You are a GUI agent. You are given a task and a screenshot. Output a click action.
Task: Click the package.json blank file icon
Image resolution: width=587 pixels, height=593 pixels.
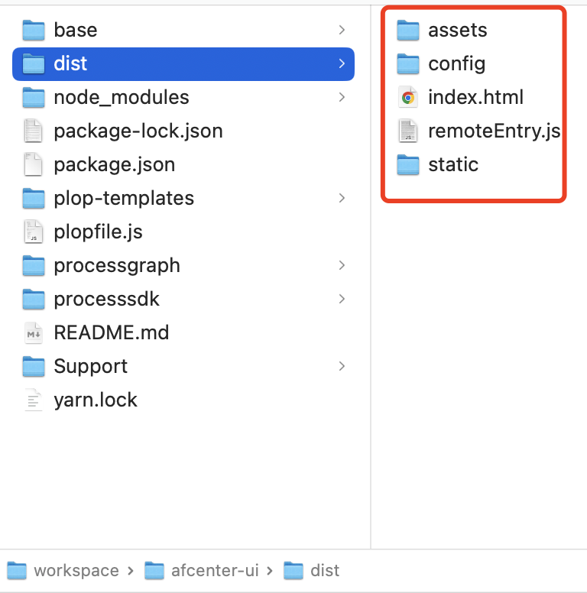34,164
